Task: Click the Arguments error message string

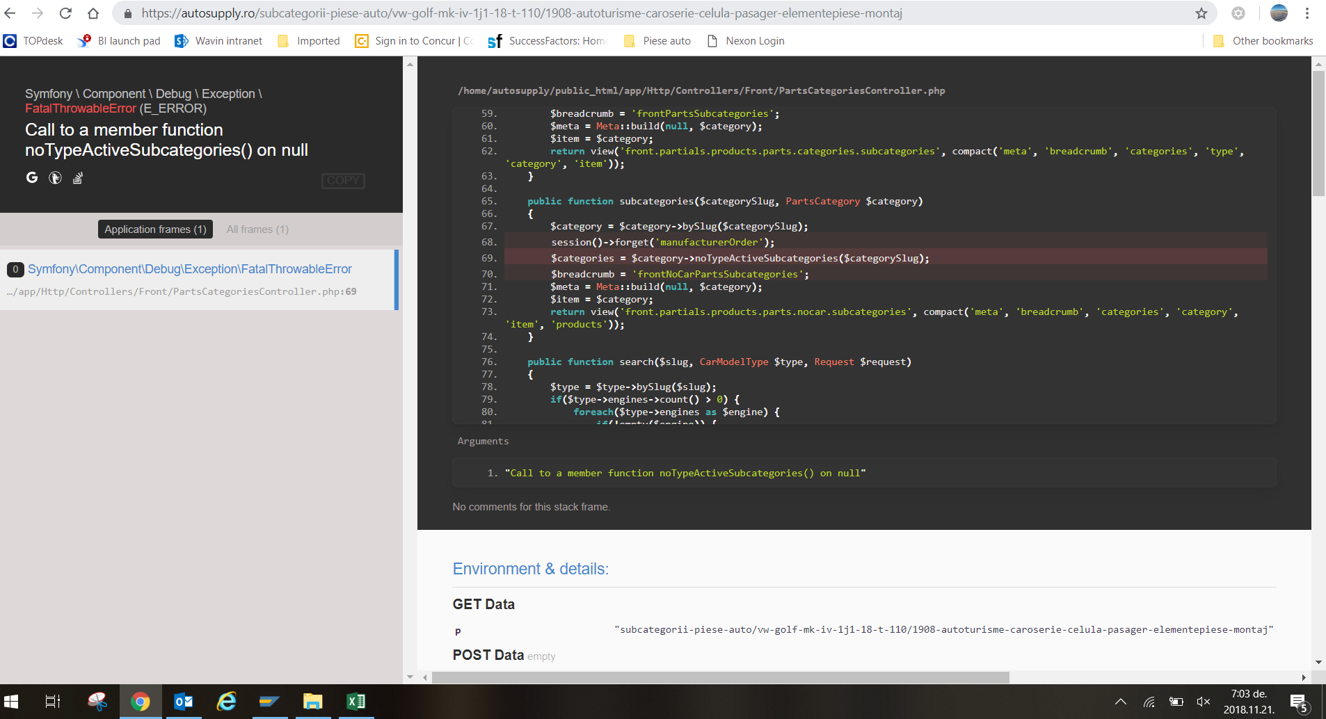Action: [x=685, y=473]
